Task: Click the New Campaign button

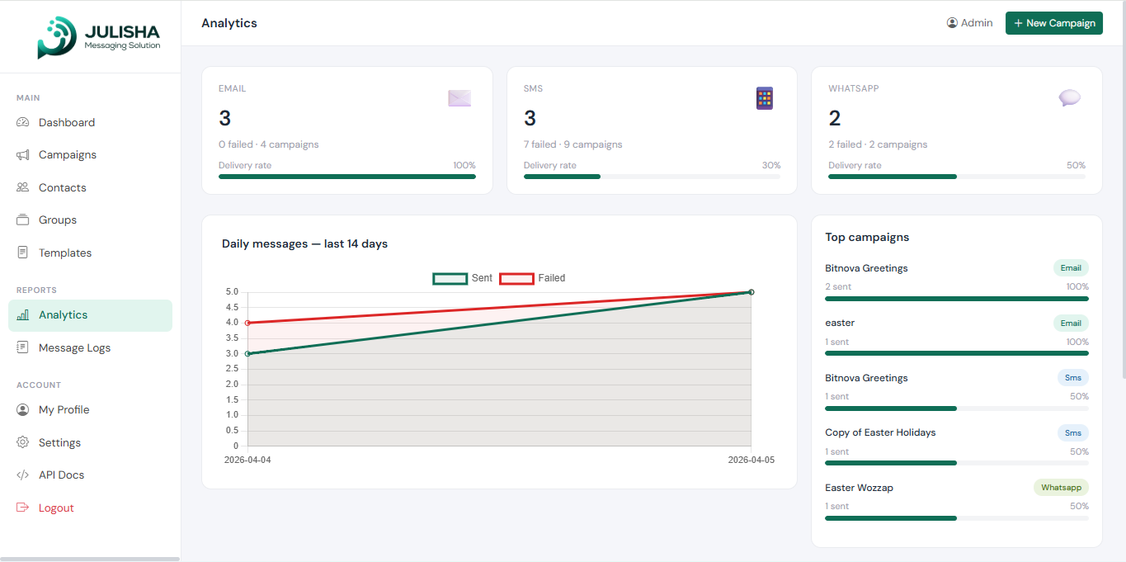Action: pos(1053,23)
